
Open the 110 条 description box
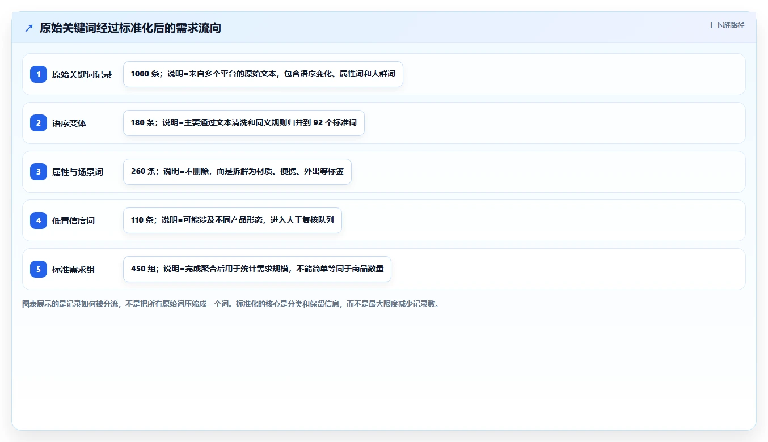[x=233, y=220]
